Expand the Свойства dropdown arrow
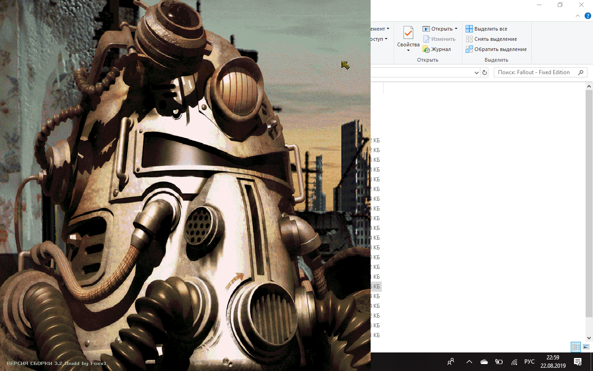This screenshot has height=371, width=593. point(408,51)
